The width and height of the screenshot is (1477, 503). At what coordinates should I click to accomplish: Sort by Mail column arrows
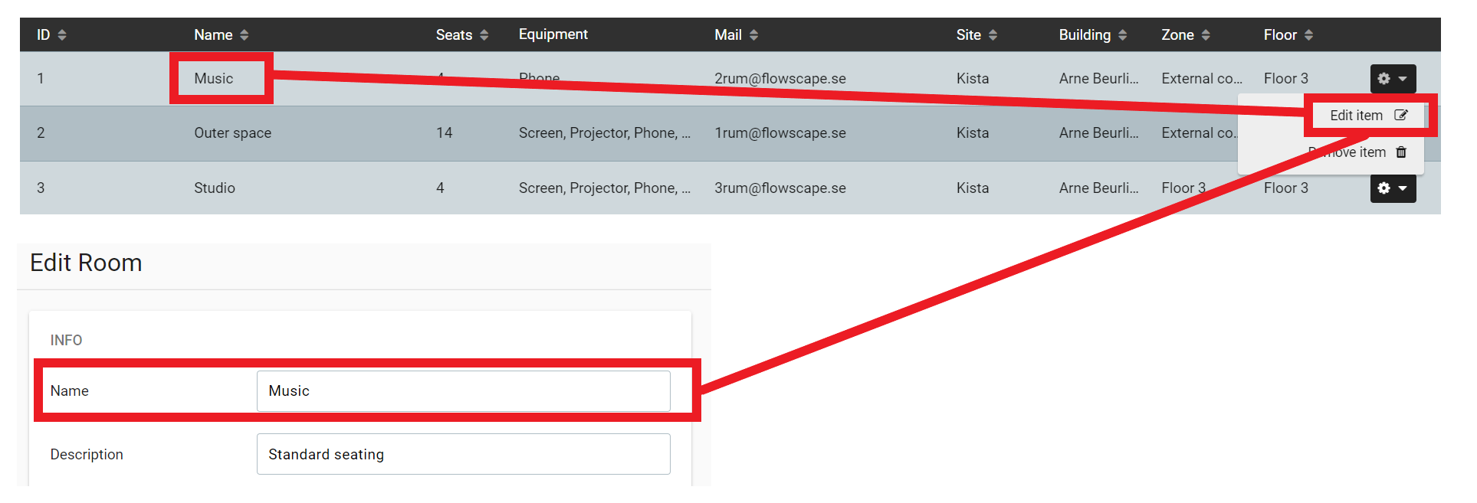(x=753, y=35)
